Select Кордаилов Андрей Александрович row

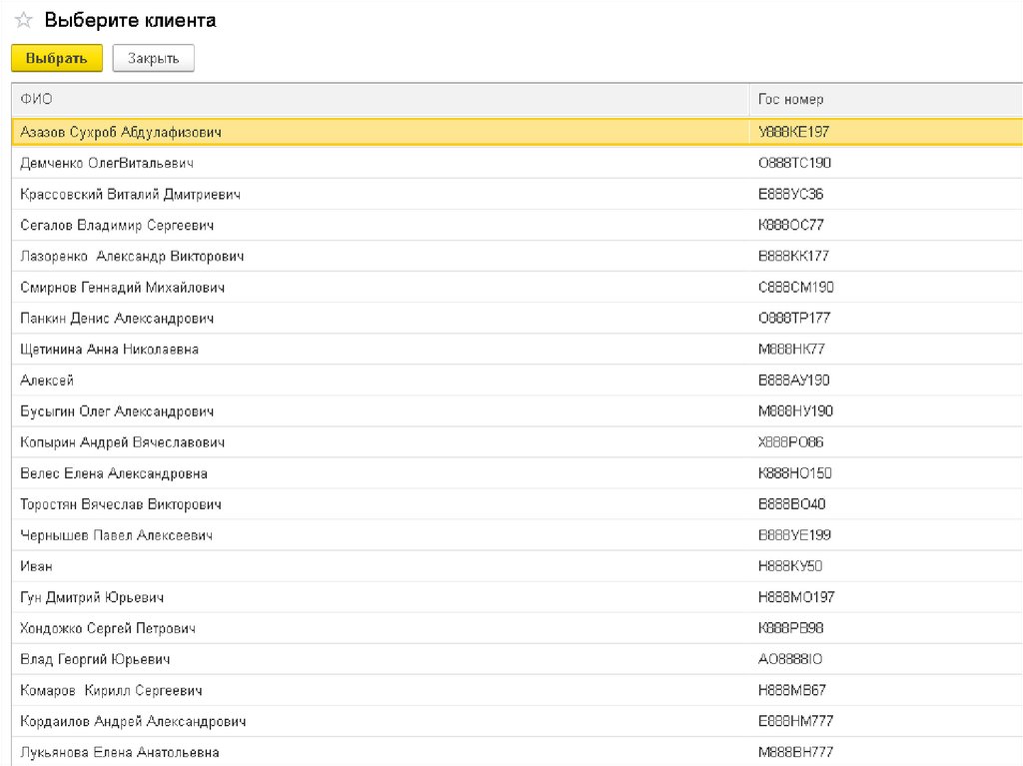[133, 720]
